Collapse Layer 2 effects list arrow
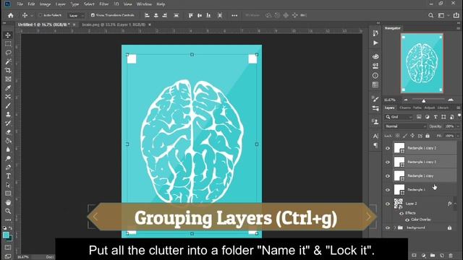 pyautogui.click(x=455, y=204)
